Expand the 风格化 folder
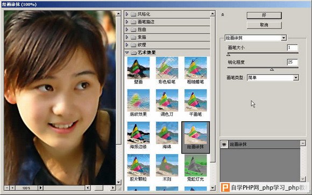Viewport: 312px width, 195px height. point(127,14)
